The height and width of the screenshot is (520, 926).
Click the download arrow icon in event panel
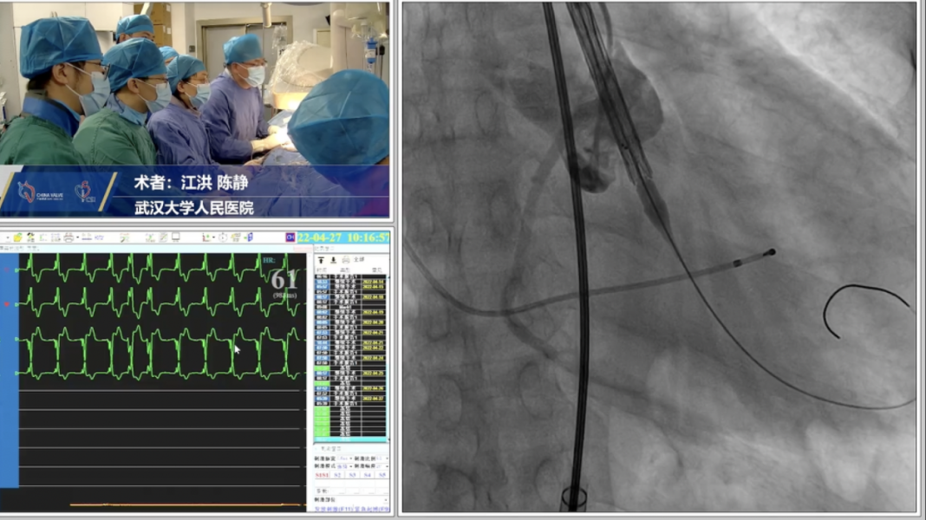tap(333, 259)
